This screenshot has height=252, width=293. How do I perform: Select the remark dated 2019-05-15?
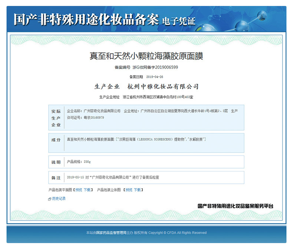click(113, 177)
